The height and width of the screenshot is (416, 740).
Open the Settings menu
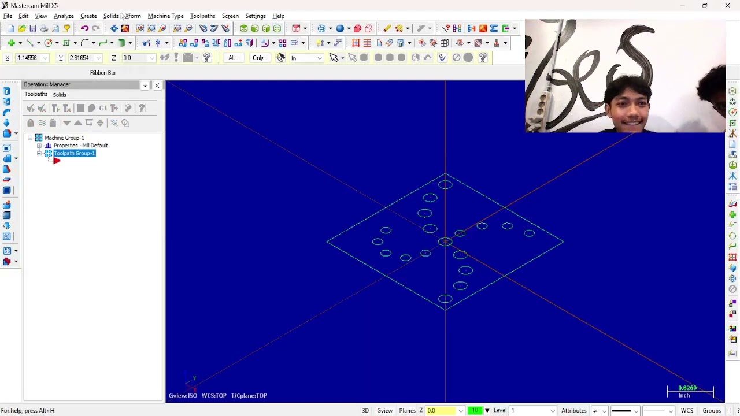[x=256, y=16]
